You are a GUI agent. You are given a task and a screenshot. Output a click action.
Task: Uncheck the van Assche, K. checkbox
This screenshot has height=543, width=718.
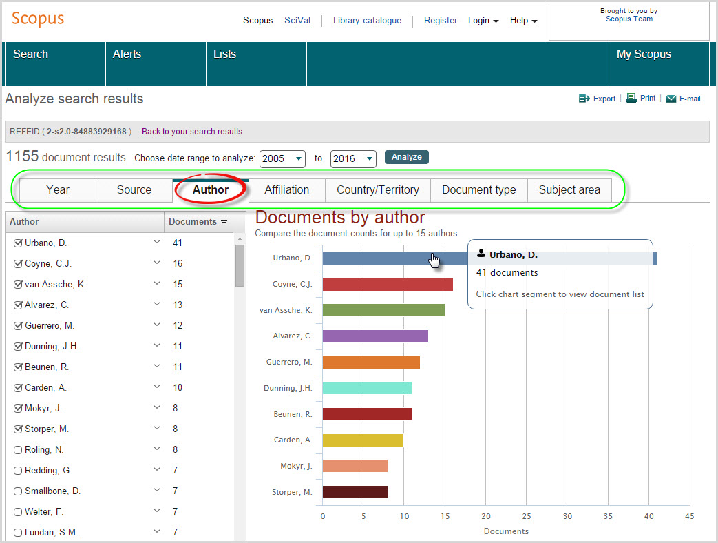click(x=18, y=285)
